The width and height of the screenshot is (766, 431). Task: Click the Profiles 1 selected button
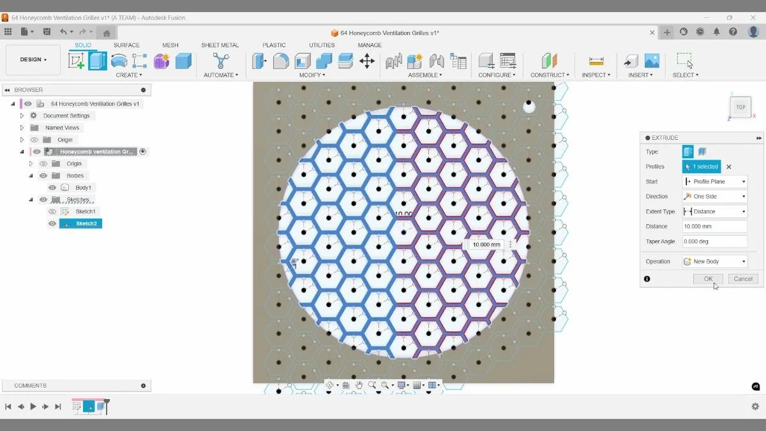702,167
